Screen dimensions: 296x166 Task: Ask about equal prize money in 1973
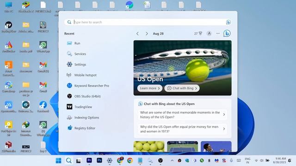pyautogui.click(x=182, y=129)
